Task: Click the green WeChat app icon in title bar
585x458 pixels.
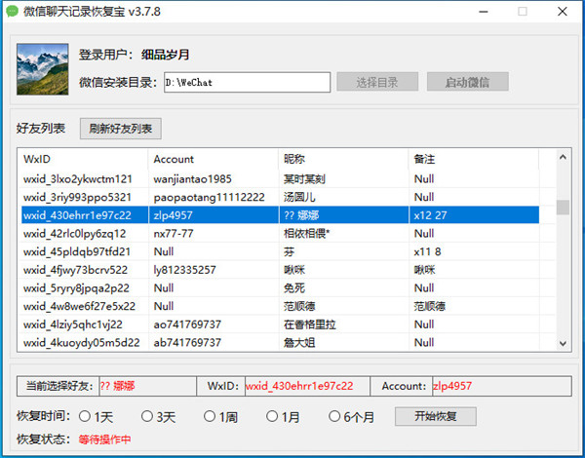Action: [x=12, y=11]
